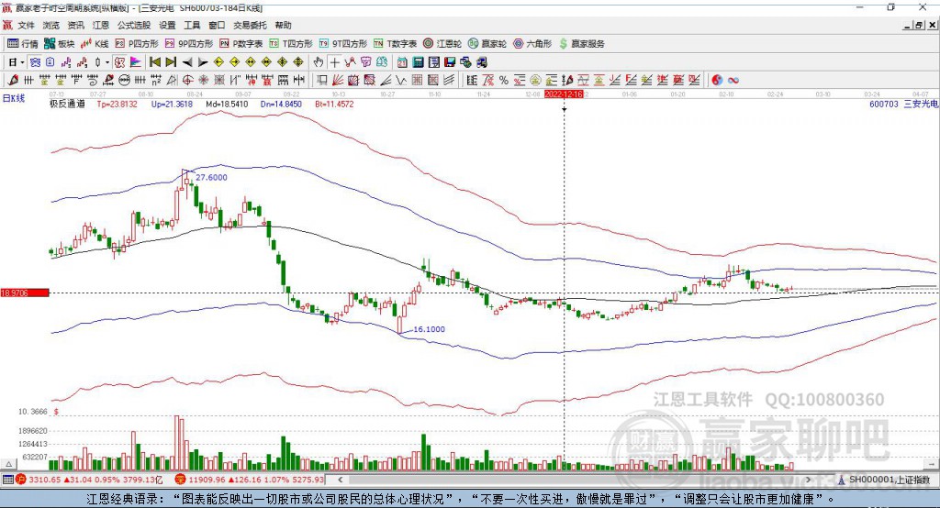
Task: Open the 江恩 menu
Action: pos(101,25)
